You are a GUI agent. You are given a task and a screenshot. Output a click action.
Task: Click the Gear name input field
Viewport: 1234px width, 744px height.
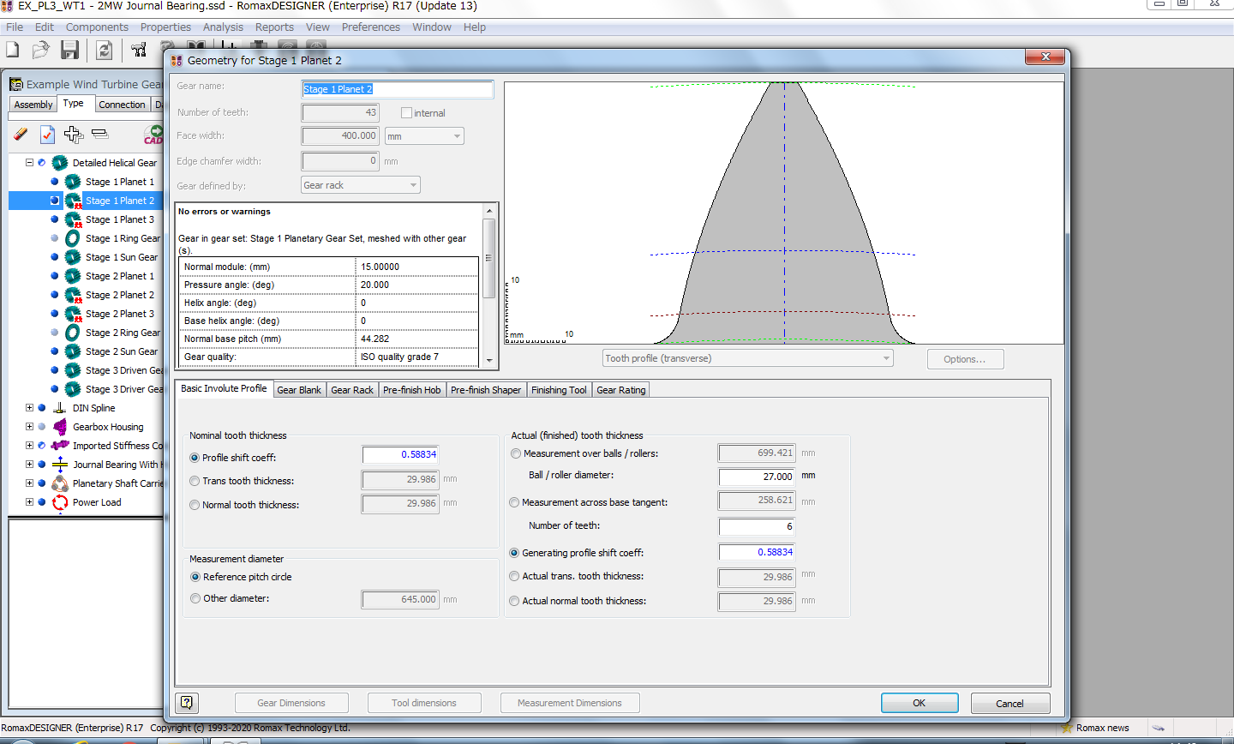[x=398, y=89]
